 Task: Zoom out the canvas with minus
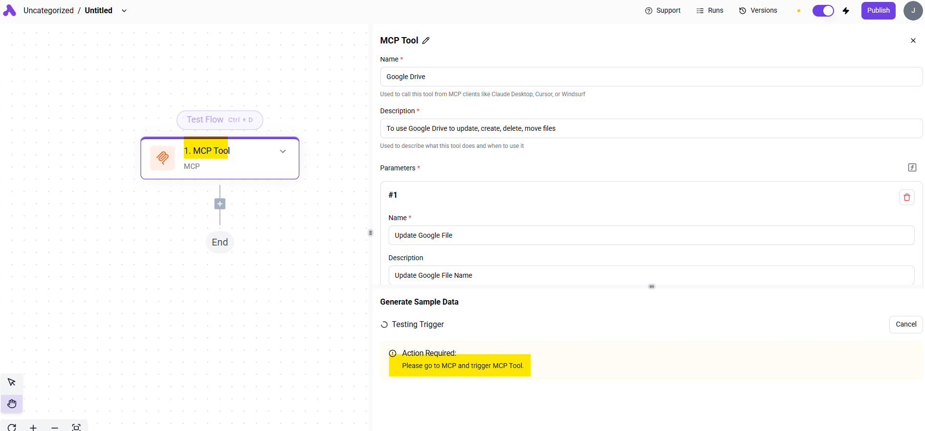click(55, 428)
